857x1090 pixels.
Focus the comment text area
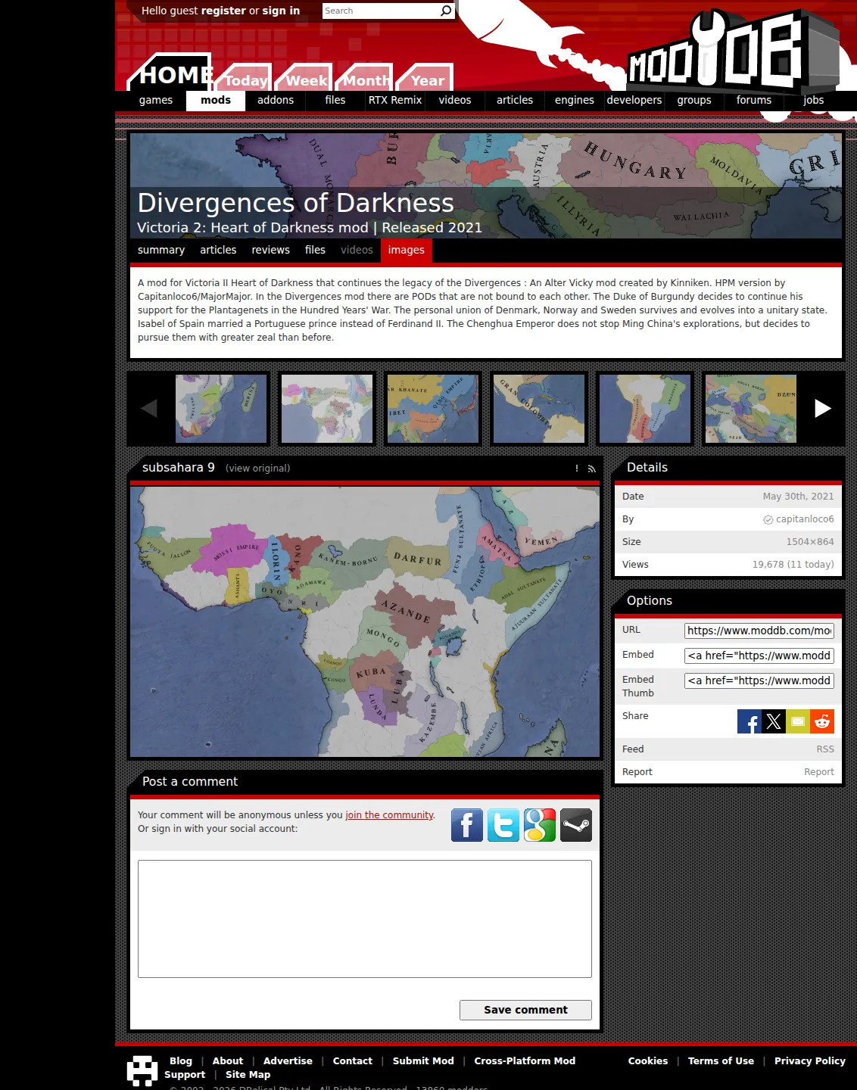click(365, 919)
